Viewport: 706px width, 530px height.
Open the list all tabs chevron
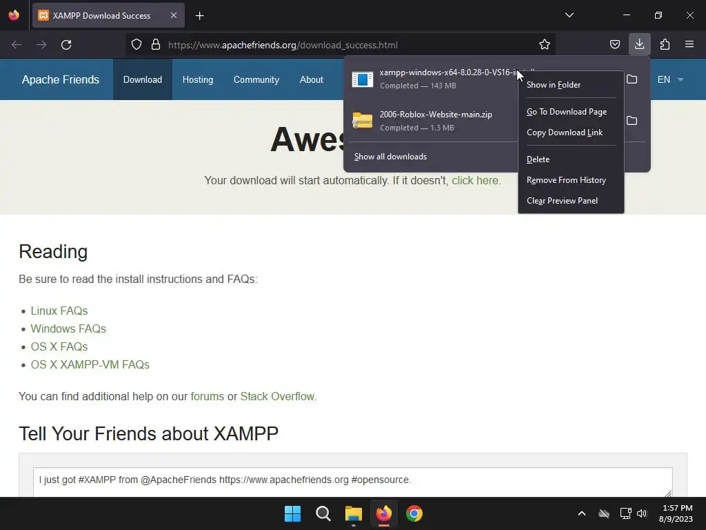[x=569, y=15]
